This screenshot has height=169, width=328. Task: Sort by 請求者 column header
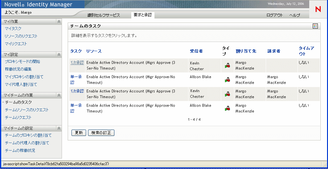pyautogui.click(x=274, y=51)
